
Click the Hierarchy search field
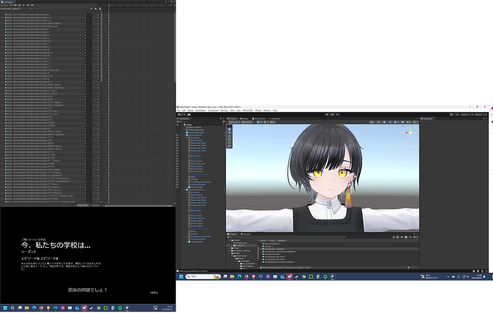tap(202, 122)
